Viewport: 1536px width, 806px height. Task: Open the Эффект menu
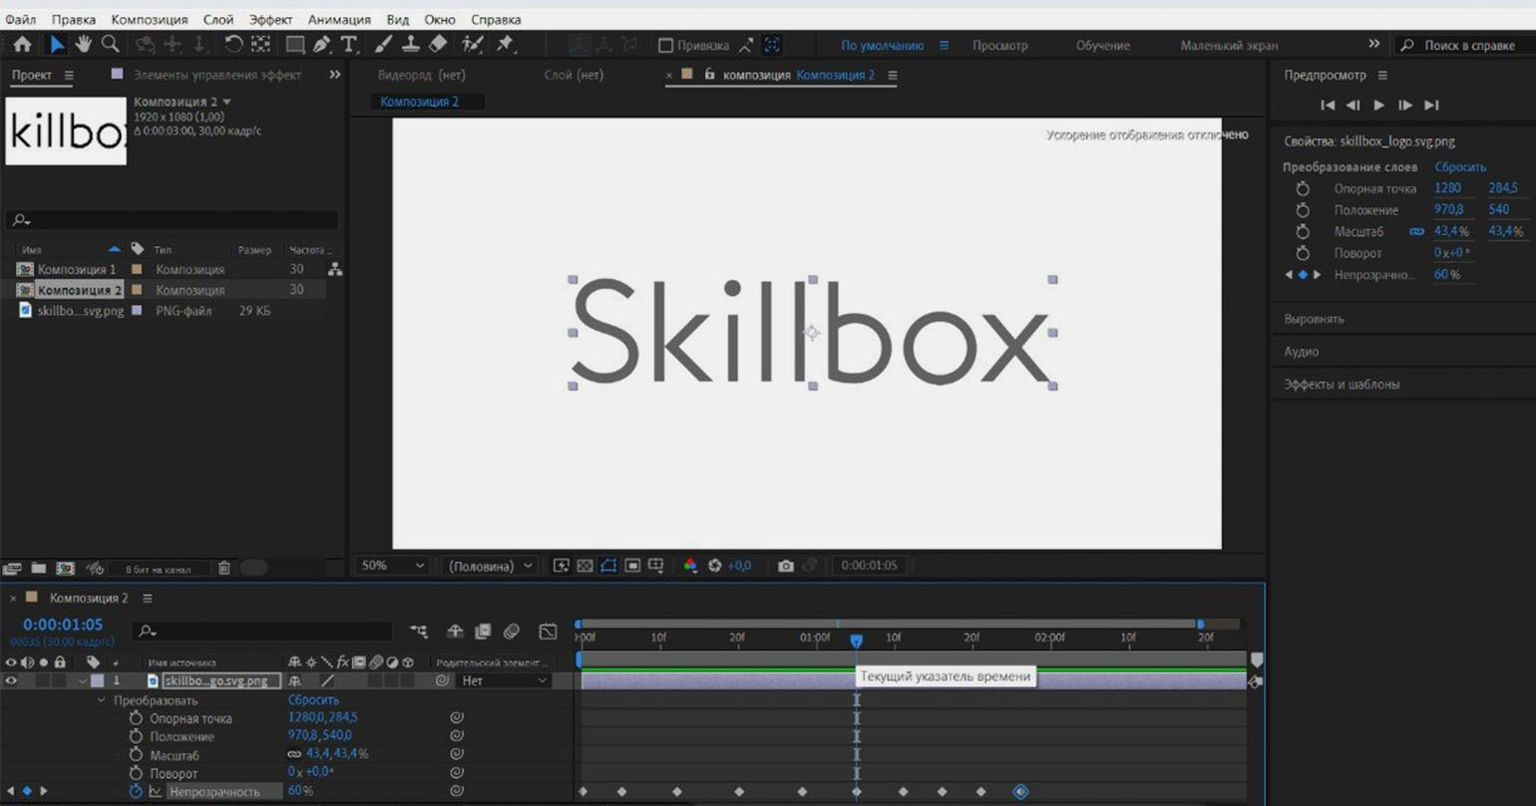coord(270,20)
